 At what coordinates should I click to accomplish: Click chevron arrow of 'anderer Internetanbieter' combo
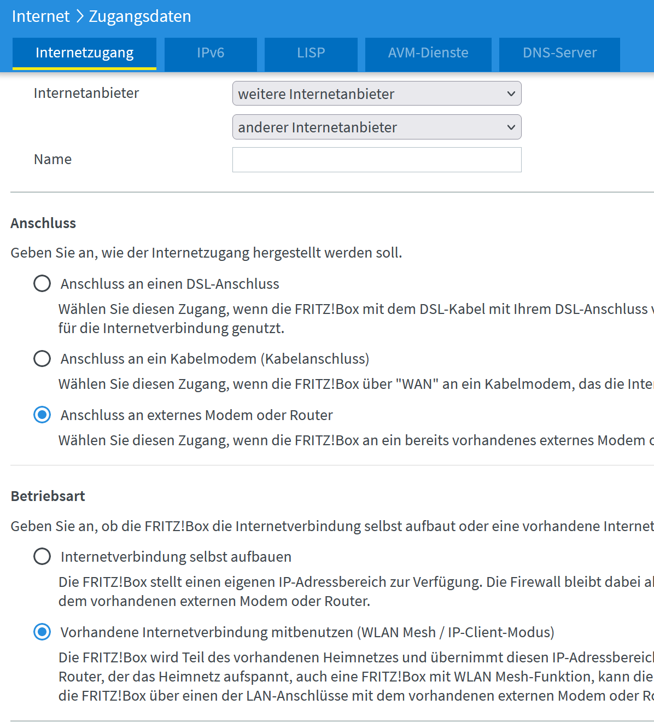(x=511, y=127)
